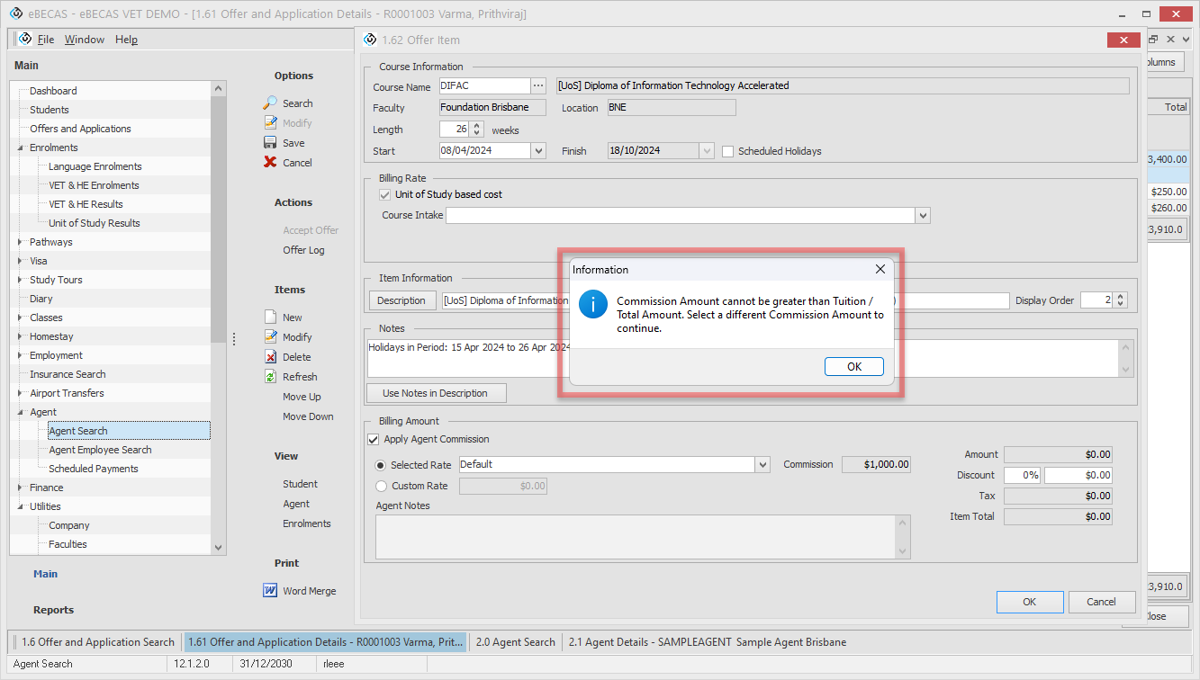Click the Save disk icon
The height and width of the screenshot is (680, 1200).
[270, 143]
